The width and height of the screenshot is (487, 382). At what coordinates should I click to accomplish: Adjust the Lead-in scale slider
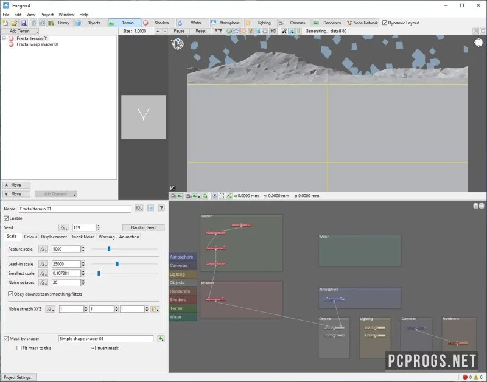(x=117, y=264)
